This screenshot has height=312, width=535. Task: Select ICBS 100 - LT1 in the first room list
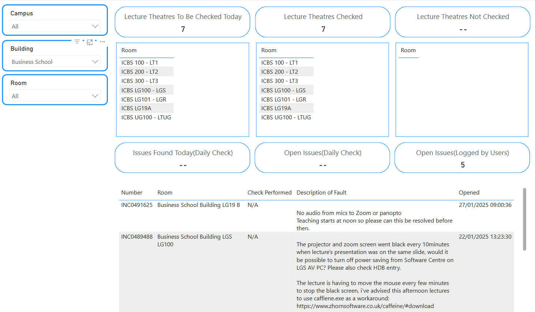coord(140,63)
